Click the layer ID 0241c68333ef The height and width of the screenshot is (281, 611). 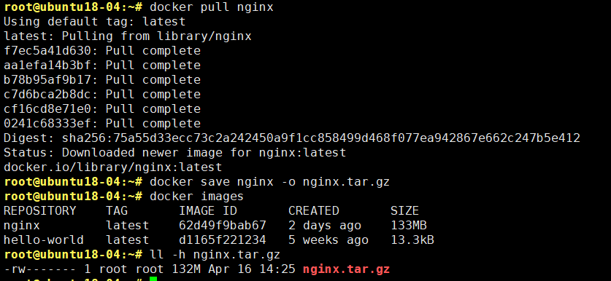(47, 124)
